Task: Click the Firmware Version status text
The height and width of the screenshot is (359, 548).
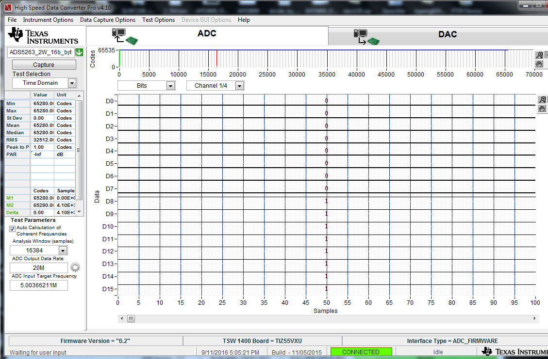Action: [96, 341]
